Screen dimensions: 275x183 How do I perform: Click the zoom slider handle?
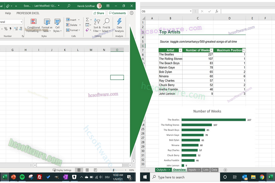click(113, 170)
